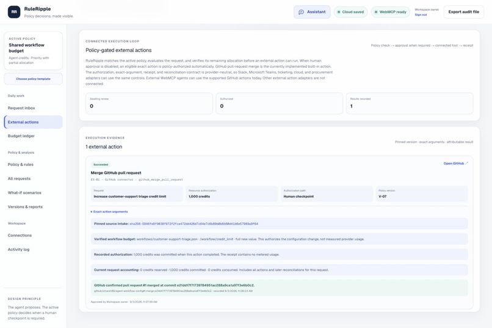Click the green dot in Cloud saved
This screenshot has width=492, height=328.
[x=339, y=12]
